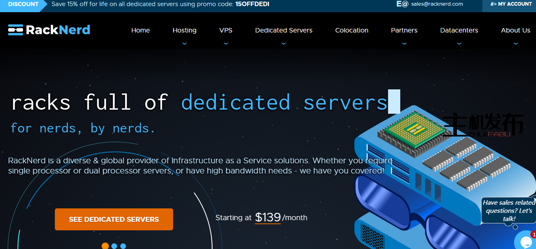This screenshot has width=536, height=249.
Task: Expand the Datacenters dropdown chevron
Action: click(x=459, y=43)
